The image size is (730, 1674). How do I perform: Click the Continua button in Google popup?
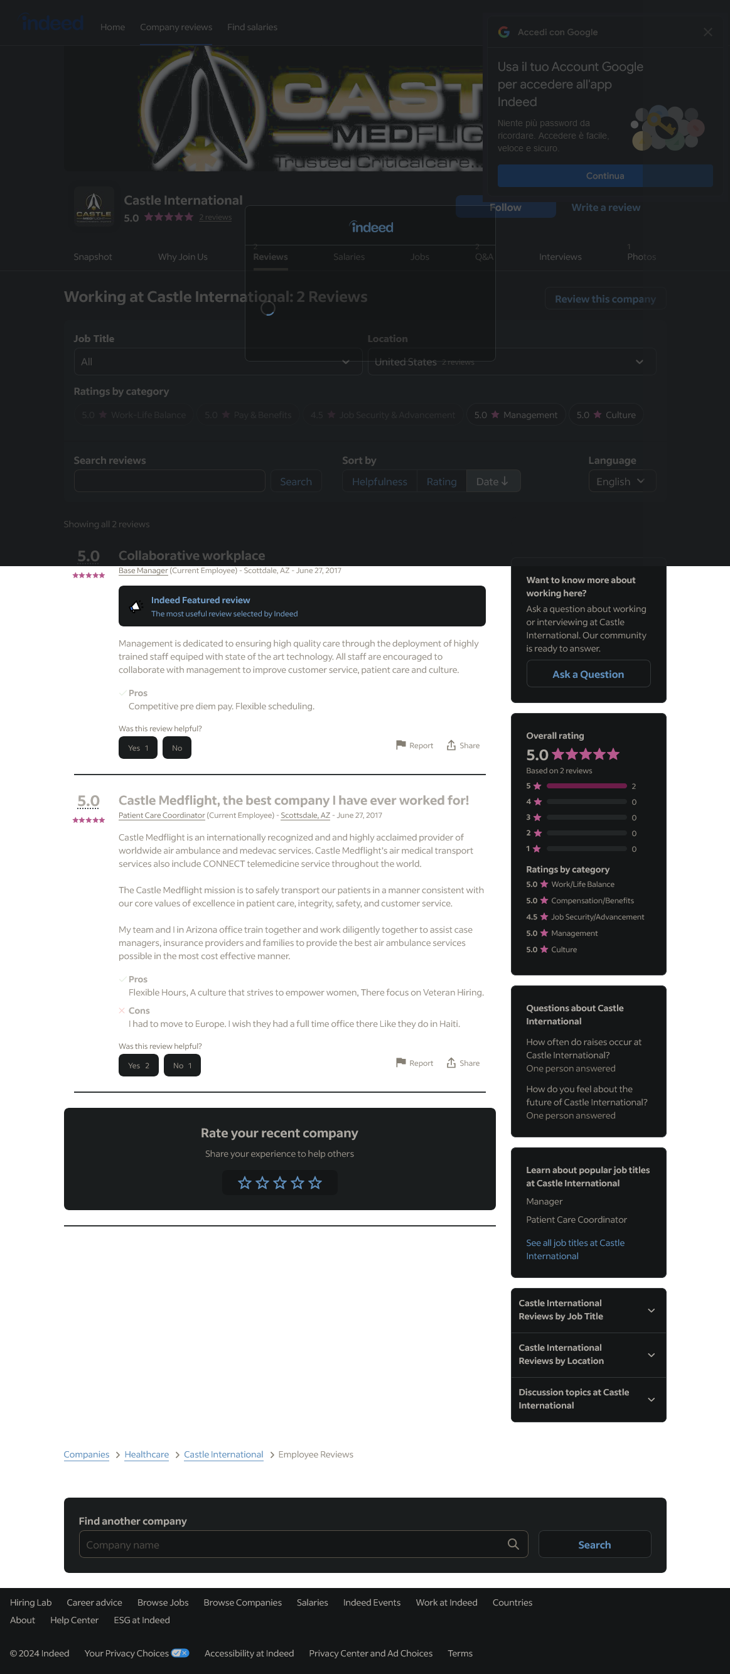coord(605,176)
